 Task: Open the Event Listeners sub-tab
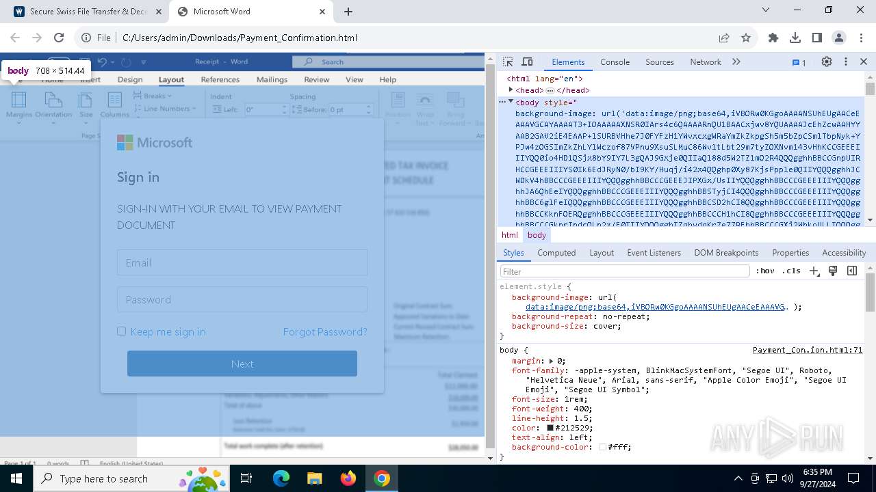(654, 252)
